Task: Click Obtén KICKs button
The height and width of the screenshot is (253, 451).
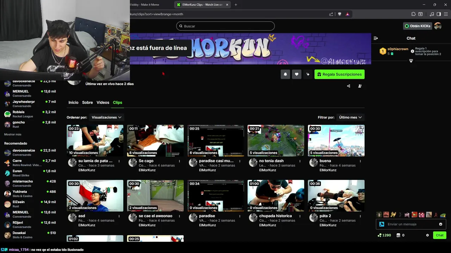Action: 418,26
